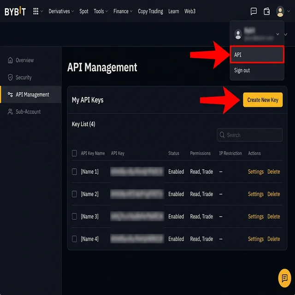The image size is (295, 295).
Task: Click the account avatar in the dropdown
Action: pos(238,34)
